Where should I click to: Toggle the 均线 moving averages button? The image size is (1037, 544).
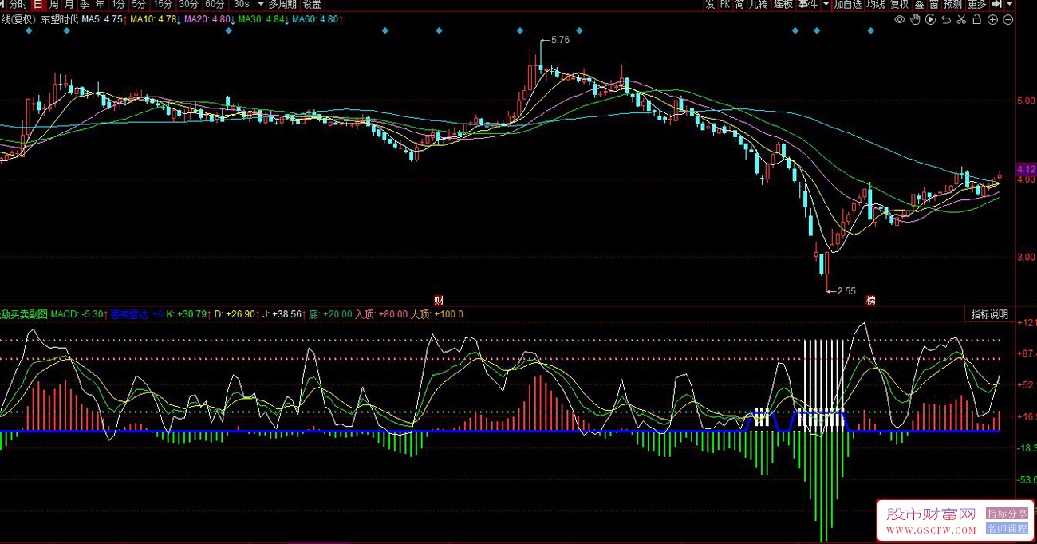[875, 4]
